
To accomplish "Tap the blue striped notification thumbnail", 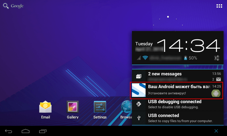I will [x=139, y=90].
